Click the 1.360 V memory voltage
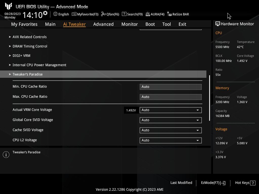 [x=242, y=102]
